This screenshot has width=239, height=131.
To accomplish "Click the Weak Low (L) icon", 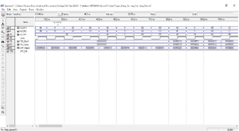I will click(x=3, y=75).
